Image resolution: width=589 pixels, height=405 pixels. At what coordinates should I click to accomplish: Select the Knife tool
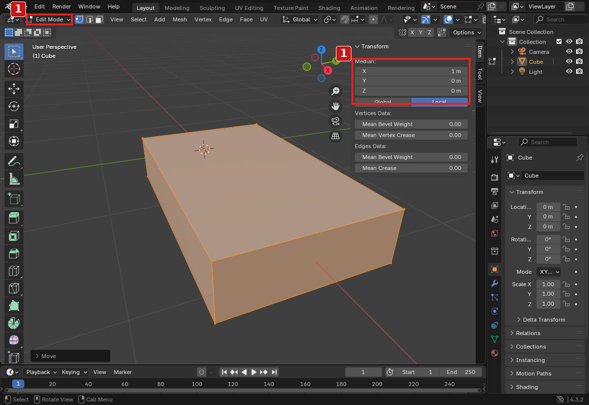tap(14, 288)
